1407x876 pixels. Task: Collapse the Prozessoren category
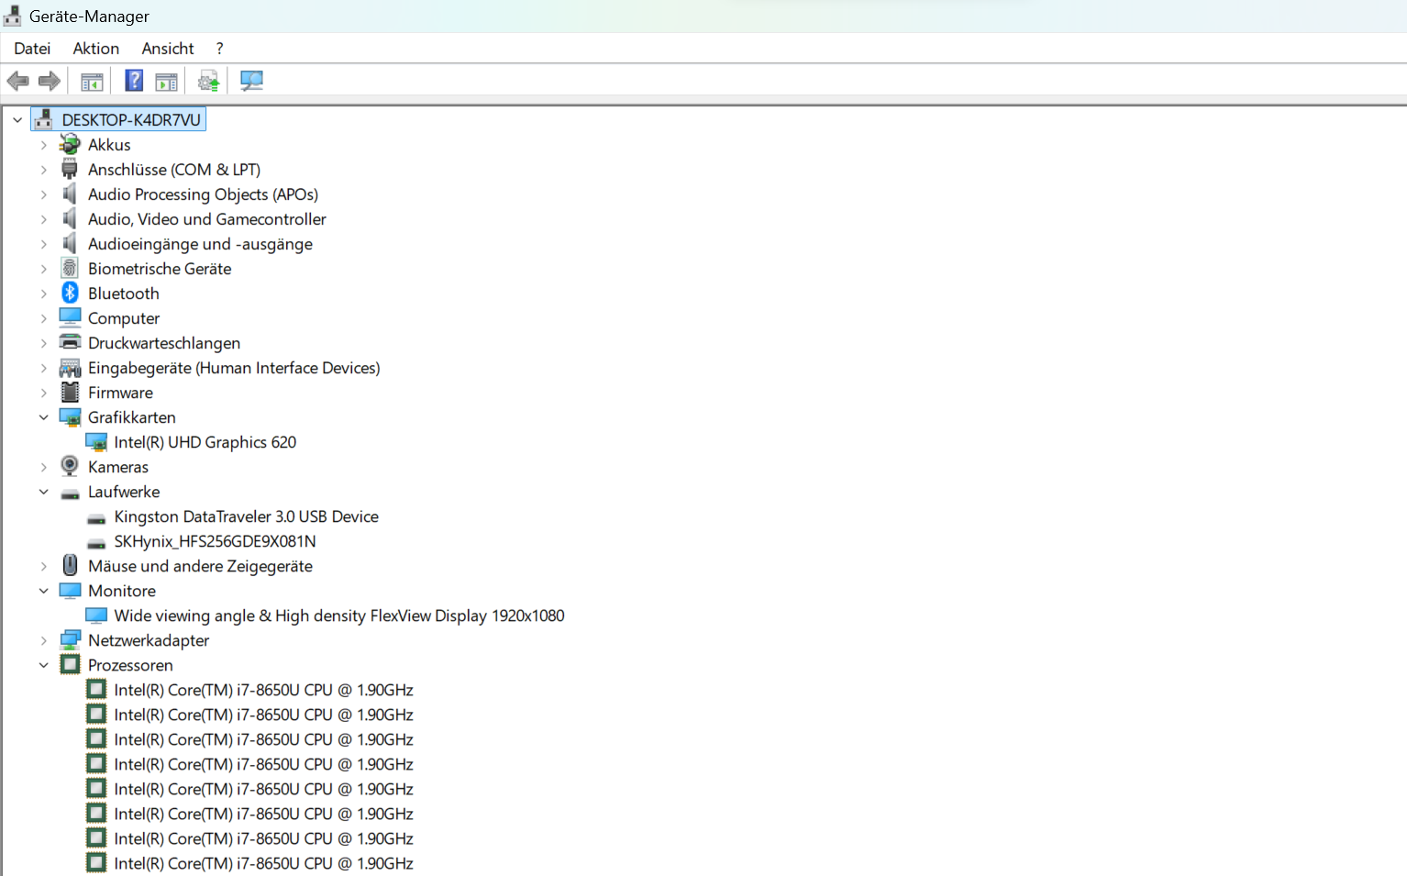[44, 665]
